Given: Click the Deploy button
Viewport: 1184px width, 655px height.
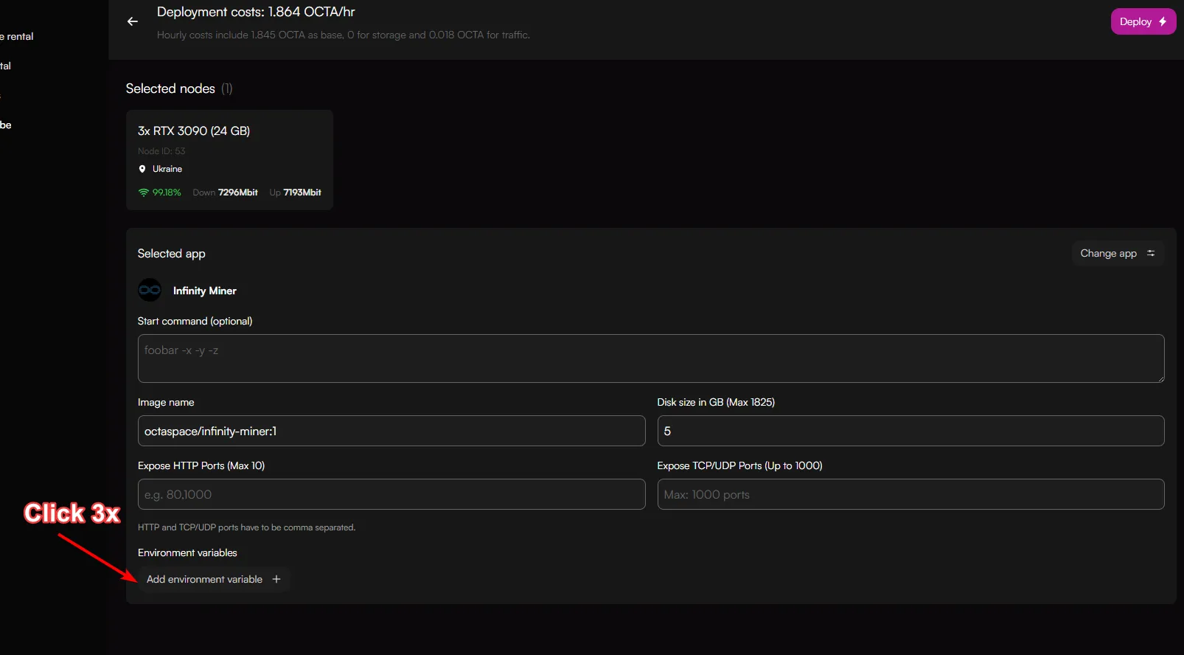Looking at the screenshot, I should [1143, 21].
